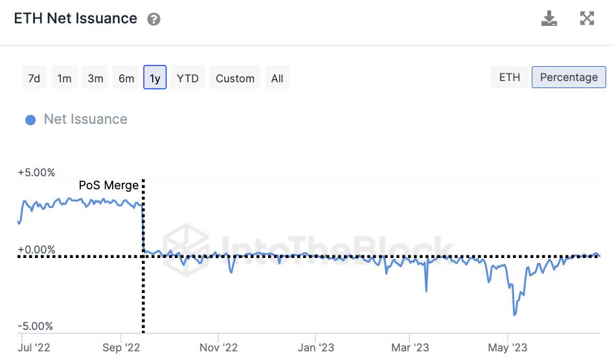The height and width of the screenshot is (363, 614).
Task: Click the blue Net Issuance legend dot
Action: tap(30, 120)
